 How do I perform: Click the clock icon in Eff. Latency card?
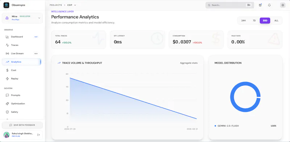(x=157, y=38)
